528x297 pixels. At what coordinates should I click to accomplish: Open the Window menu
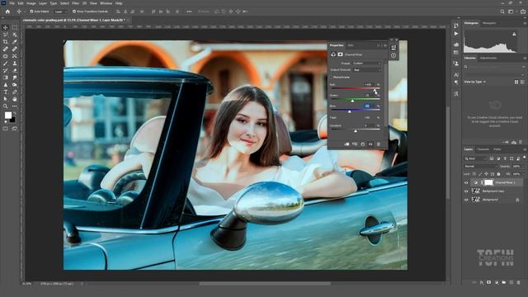coord(106,3)
